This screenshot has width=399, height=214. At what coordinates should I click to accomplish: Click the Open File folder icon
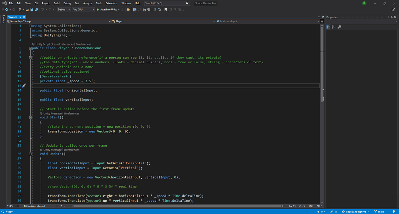coord(27,9)
